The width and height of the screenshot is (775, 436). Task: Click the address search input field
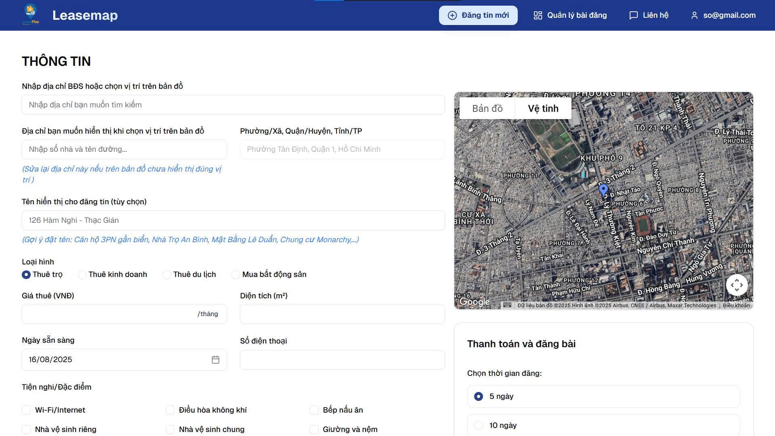click(x=233, y=105)
